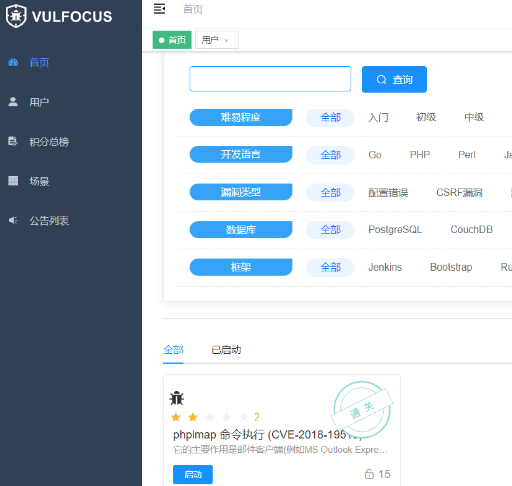Click the grid icon beside 场景
The image size is (512, 486).
pyautogui.click(x=13, y=181)
